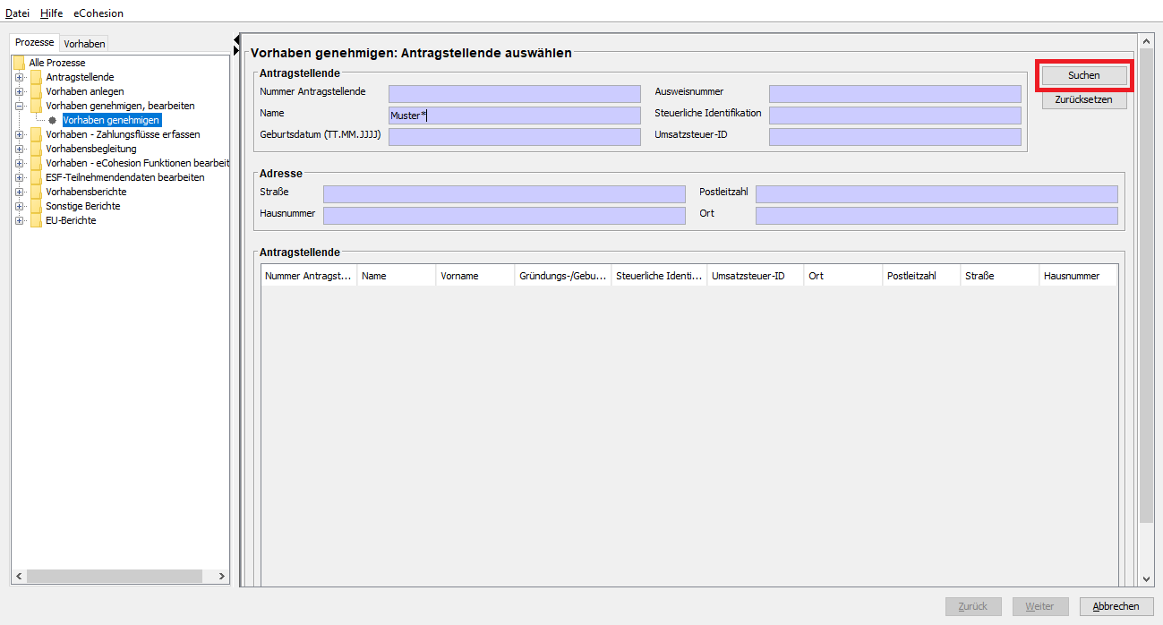
Task: Focus the Postleitzahl input field
Action: click(x=936, y=194)
